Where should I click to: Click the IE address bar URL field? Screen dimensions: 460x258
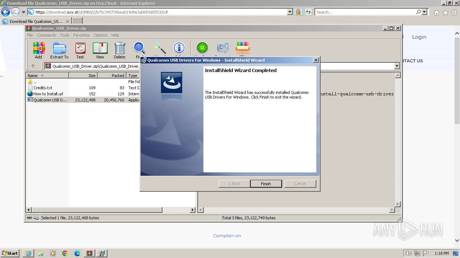coord(161,12)
